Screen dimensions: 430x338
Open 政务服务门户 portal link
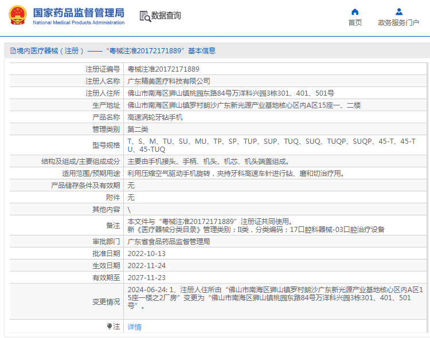click(398, 23)
